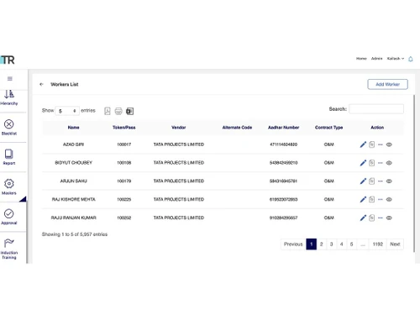Select the name AZAD GIRI in the table

[73, 144]
